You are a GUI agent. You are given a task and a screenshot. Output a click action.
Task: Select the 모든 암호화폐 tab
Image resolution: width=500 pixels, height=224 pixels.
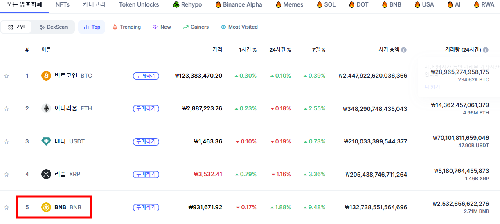point(24,4)
